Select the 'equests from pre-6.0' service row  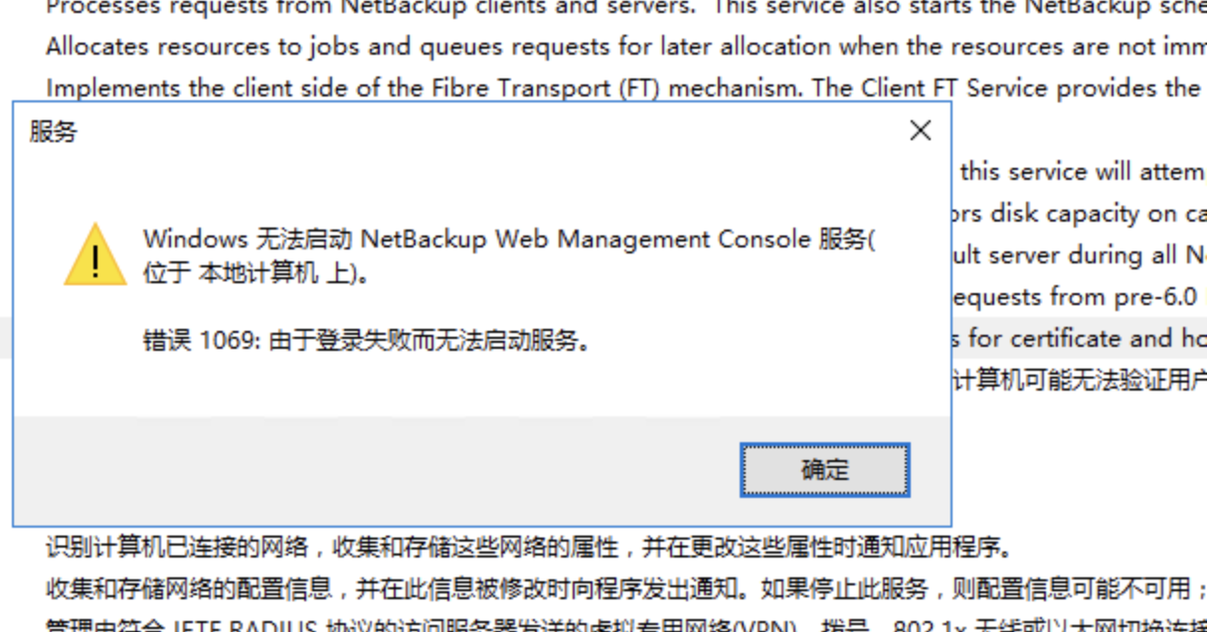coord(1083,297)
